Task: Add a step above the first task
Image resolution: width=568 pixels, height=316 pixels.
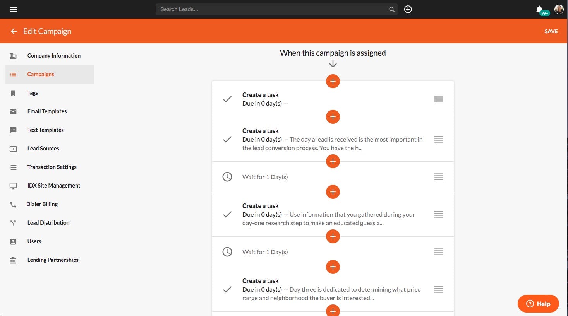Action: [333, 81]
